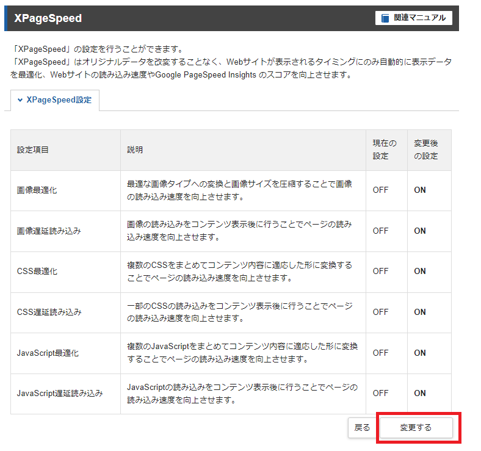481x451 pixels.
Task: Select the 画像遅延読み込み row label
Action: [x=49, y=231]
